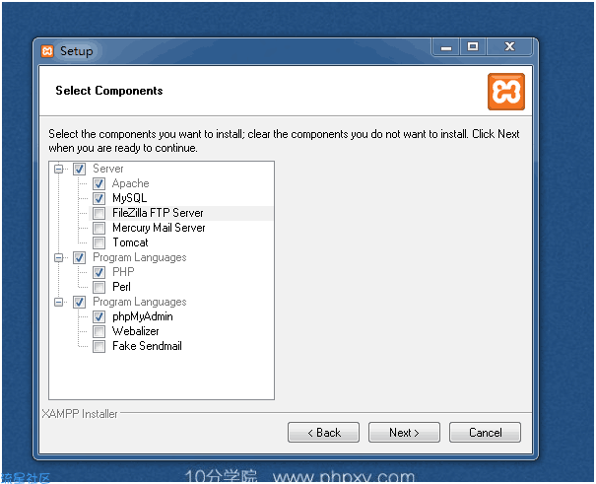The height and width of the screenshot is (484, 596).
Task: Collapse the second Program Languages node above phpMyAdmin
Action: (58, 303)
